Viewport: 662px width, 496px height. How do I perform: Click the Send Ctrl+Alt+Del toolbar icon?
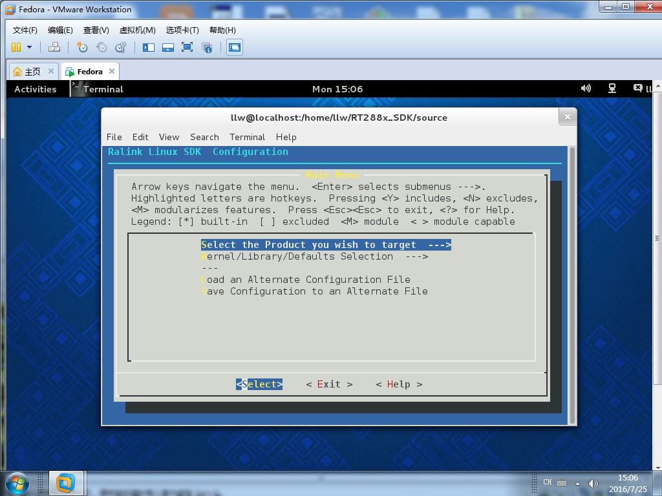click(54, 47)
